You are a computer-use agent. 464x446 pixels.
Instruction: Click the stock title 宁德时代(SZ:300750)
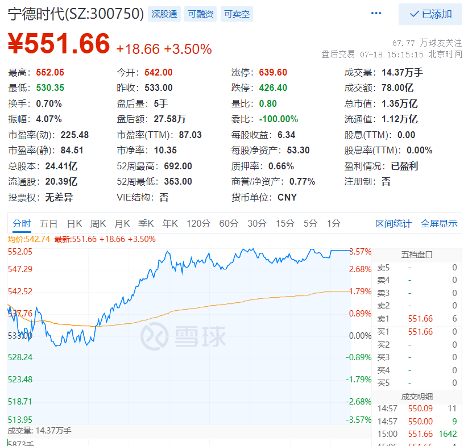76,14
